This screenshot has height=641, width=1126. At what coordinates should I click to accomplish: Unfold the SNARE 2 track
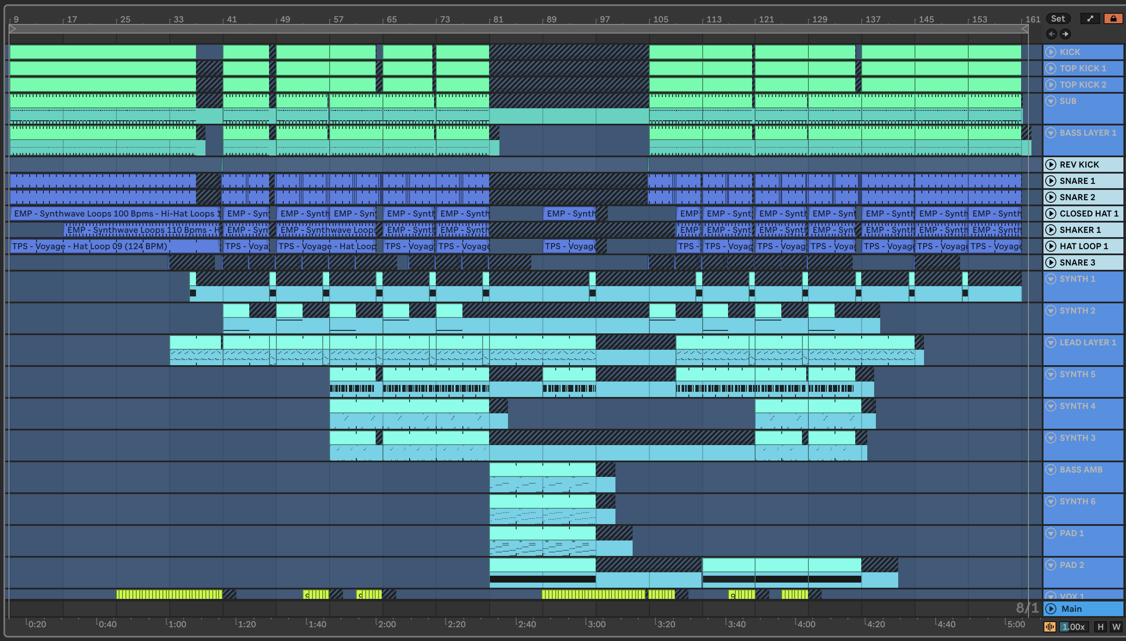(1051, 197)
